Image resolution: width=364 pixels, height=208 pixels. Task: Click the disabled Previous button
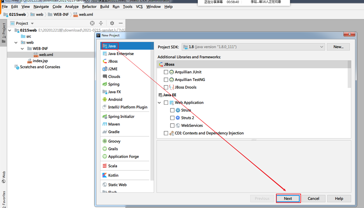tap(262, 199)
